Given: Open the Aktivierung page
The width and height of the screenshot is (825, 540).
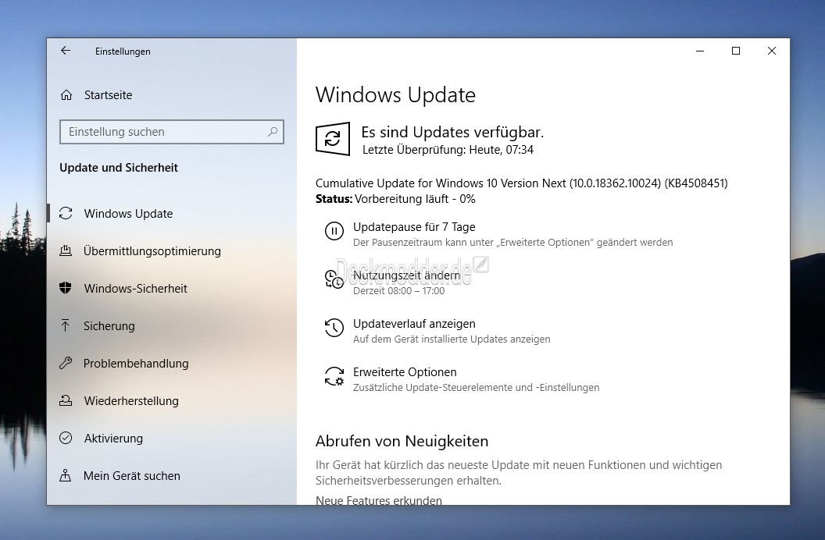Looking at the screenshot, I should (x=113, y=439).
